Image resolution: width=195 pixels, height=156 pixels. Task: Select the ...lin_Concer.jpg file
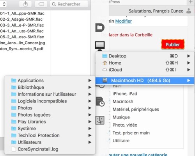(23, 43)
